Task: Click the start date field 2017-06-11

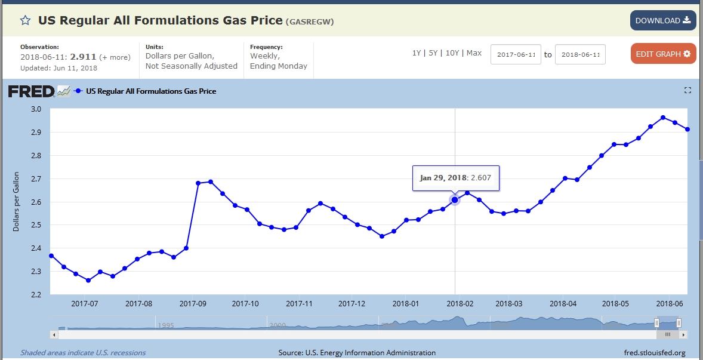Action: click(516, 54)
